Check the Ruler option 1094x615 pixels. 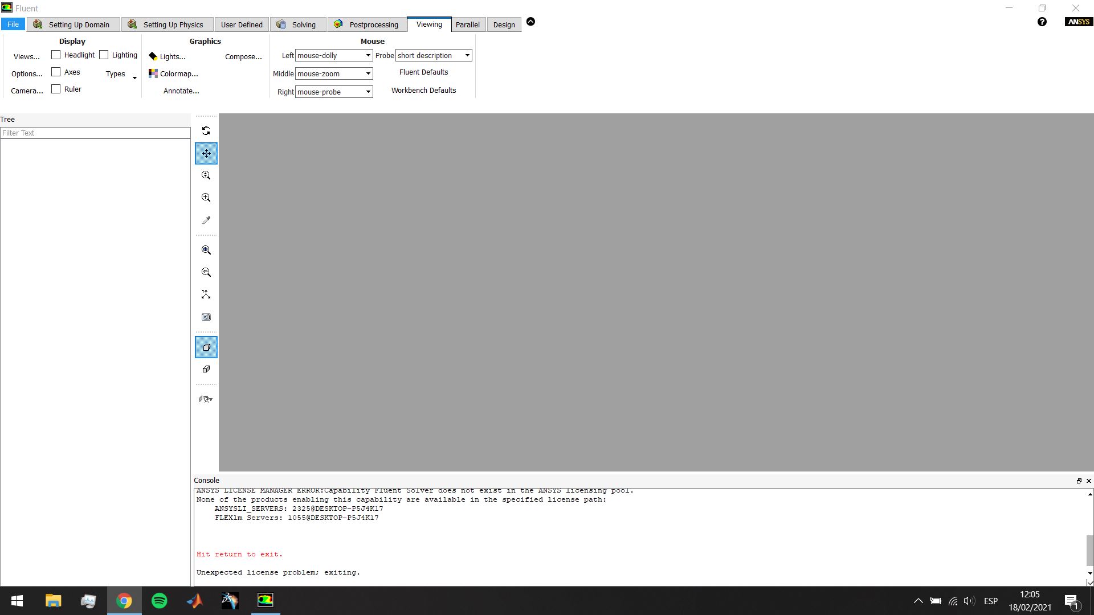56,89
